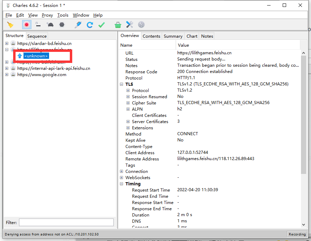Open the View menu
This screenshot has width=311, height=241.
coord(33,15)
